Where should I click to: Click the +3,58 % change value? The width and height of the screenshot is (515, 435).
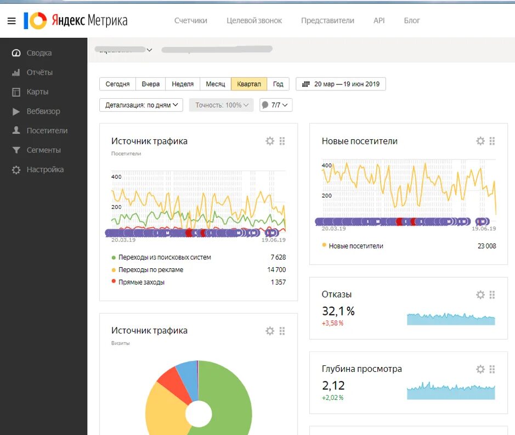(x=333, y=323)
